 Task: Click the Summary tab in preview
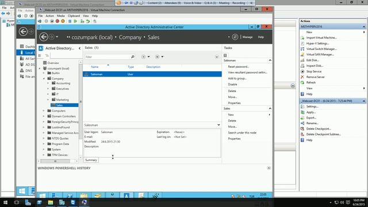point(91,160)
